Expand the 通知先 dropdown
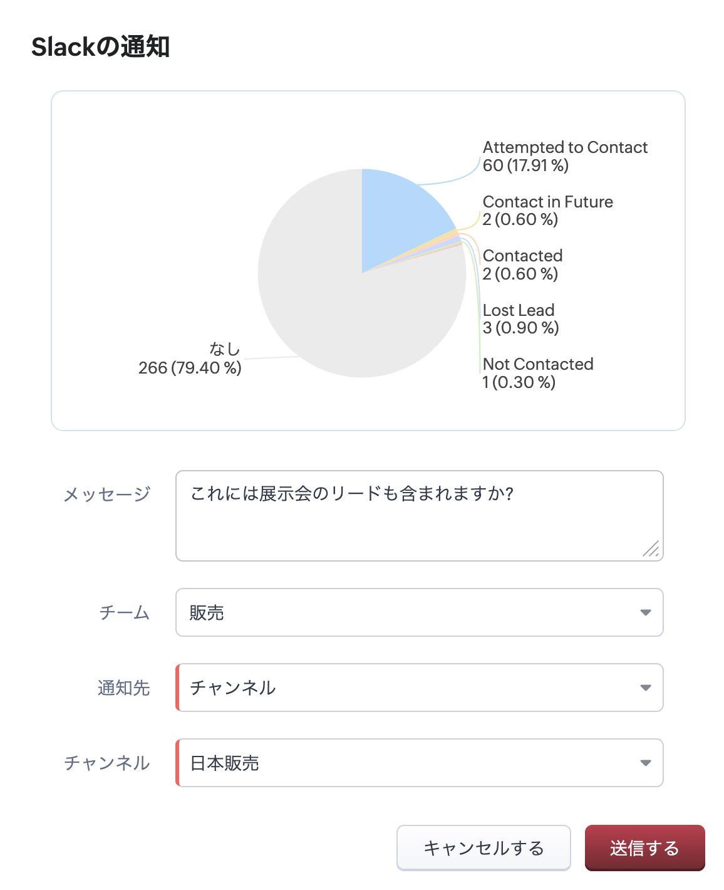The height and width of the screenshot is (890, 724). point(418,688)
